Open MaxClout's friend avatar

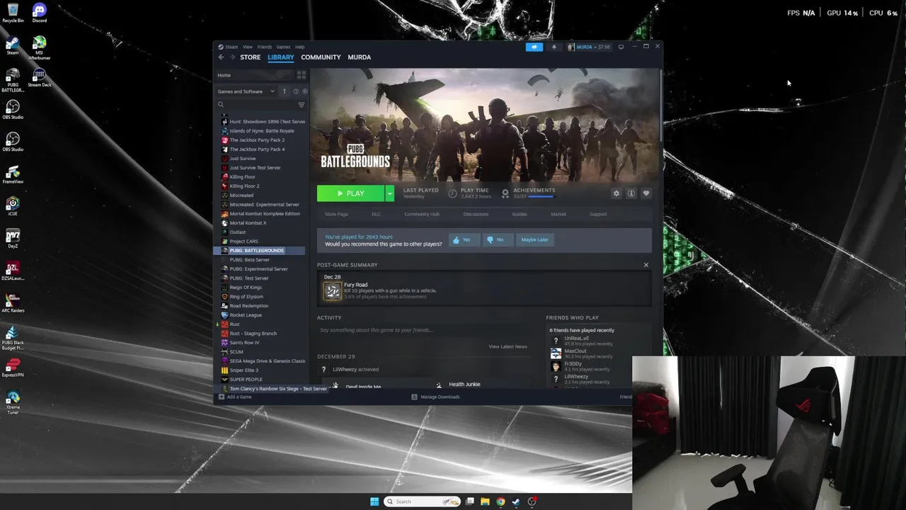pyautogui.click(x=556, y=353)
